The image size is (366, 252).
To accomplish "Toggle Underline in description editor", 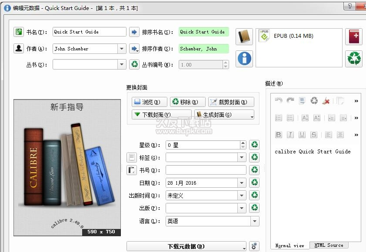I will tap(302, 135).
